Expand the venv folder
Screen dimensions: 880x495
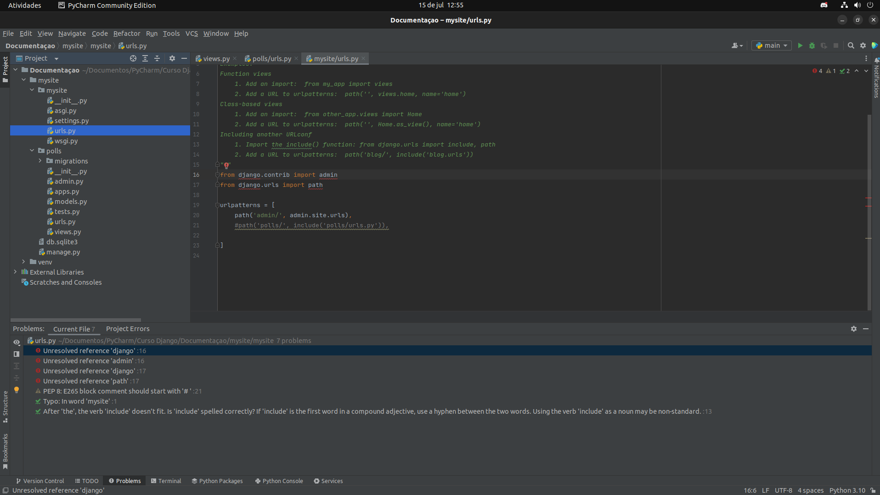[24, 262]
